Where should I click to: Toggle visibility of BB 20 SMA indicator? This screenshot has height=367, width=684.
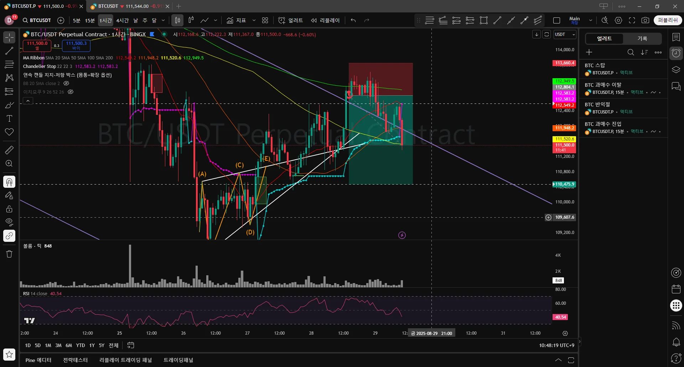click(x=66, y=83)
